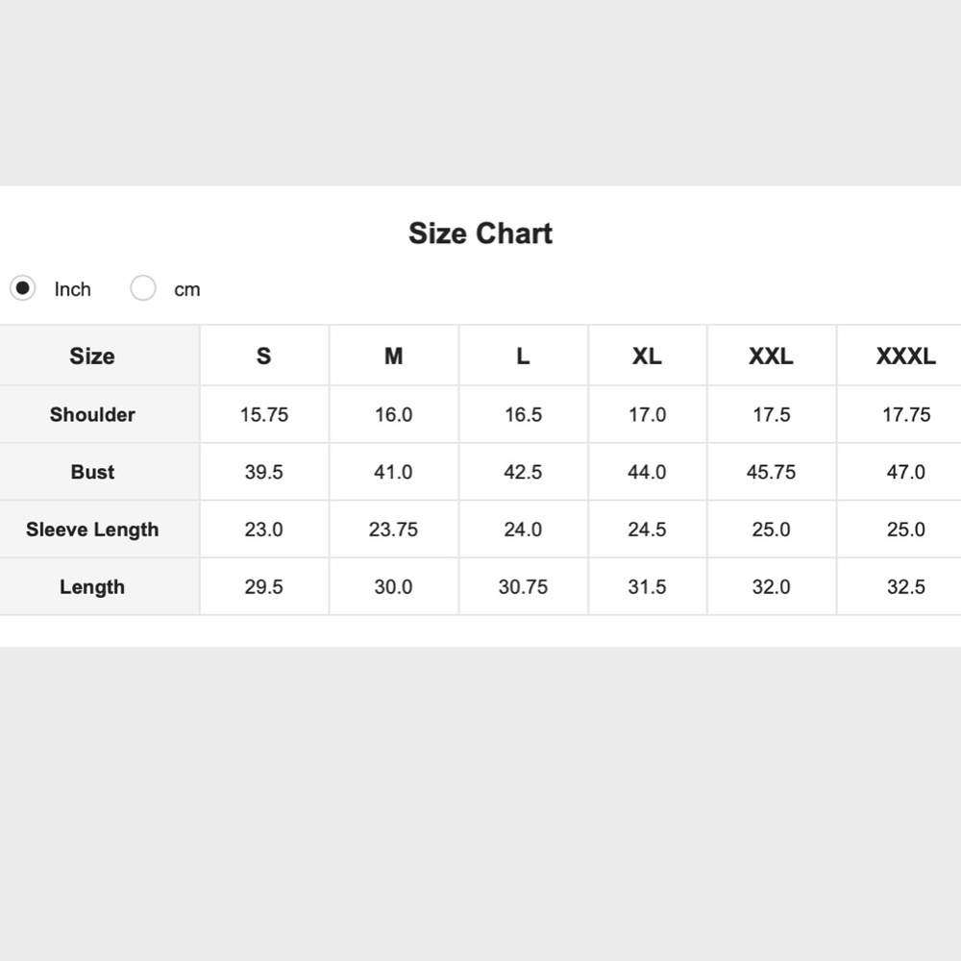
Task: Click Bust value 45.75 for XXL
Action: [771, 472]
